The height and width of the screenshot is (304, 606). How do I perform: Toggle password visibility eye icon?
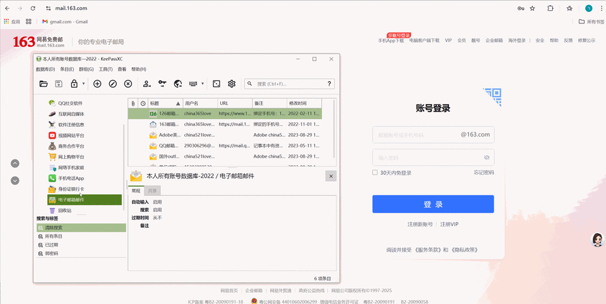(x=487, y=158)
